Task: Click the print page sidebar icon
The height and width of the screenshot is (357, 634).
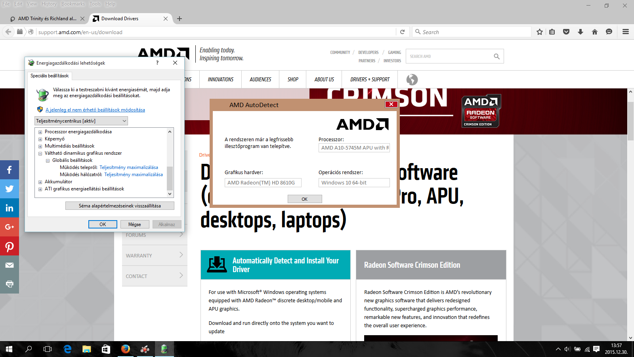Action: pos(10,284)
